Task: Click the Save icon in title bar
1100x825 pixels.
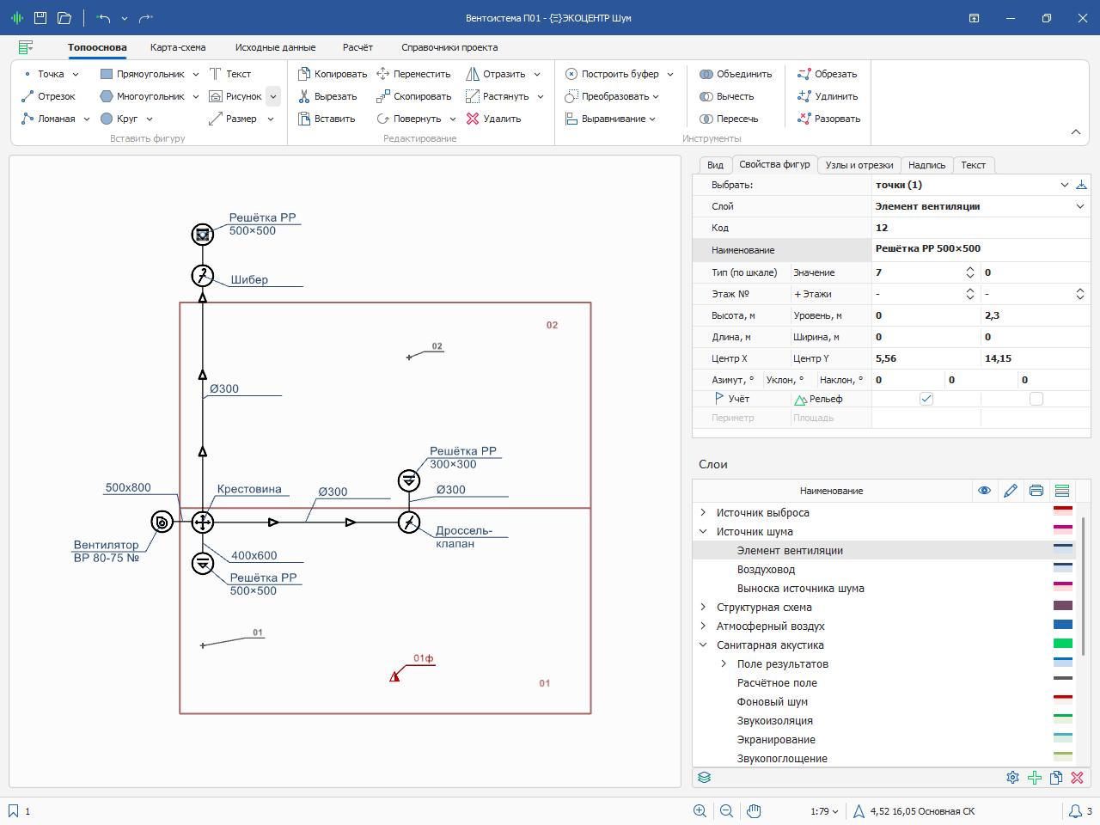Action: pos(40,17)
